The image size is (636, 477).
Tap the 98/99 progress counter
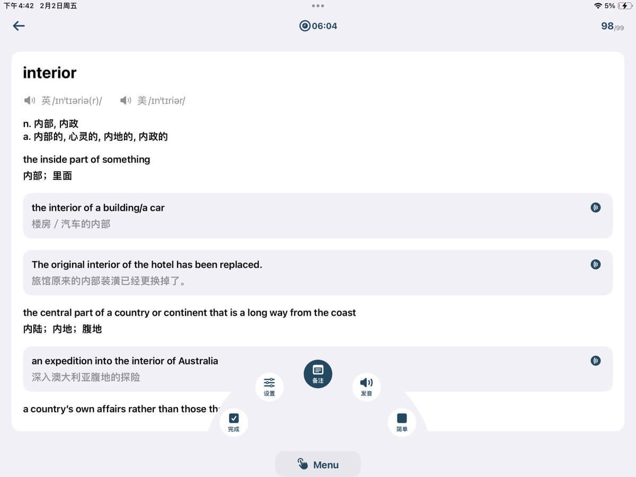pyautogui.click(x=612, y=26)
